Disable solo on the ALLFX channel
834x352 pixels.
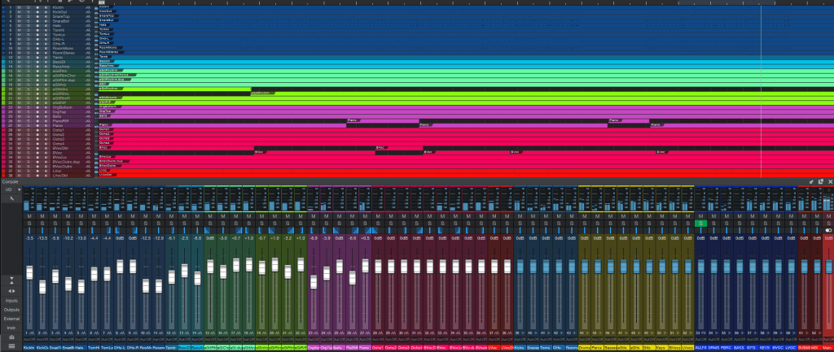[x=700, y=224]
